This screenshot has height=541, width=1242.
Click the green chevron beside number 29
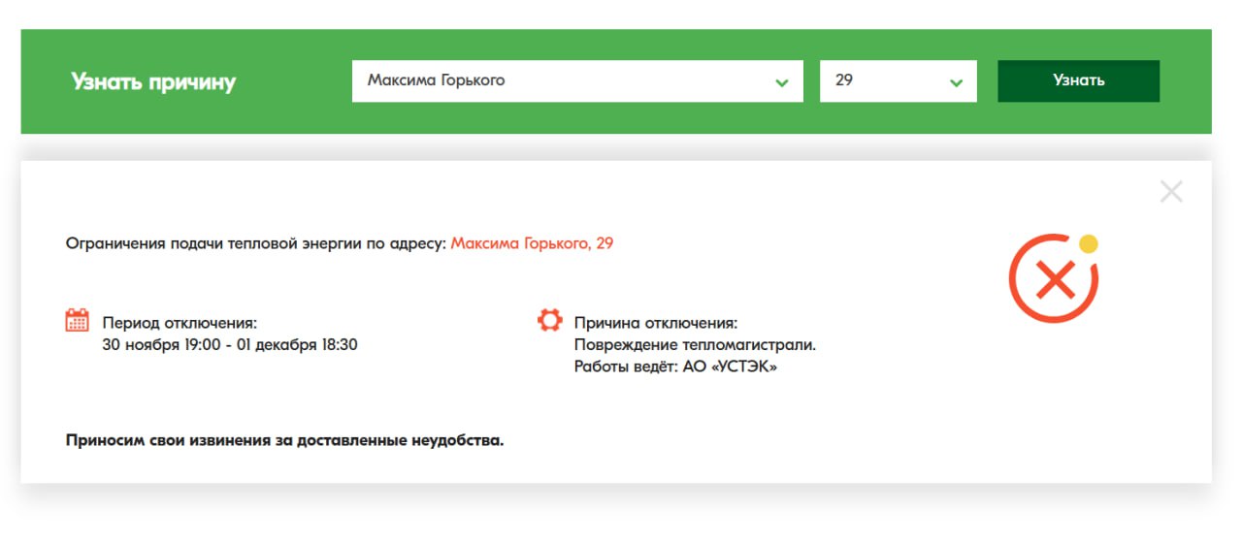[956, 82]
